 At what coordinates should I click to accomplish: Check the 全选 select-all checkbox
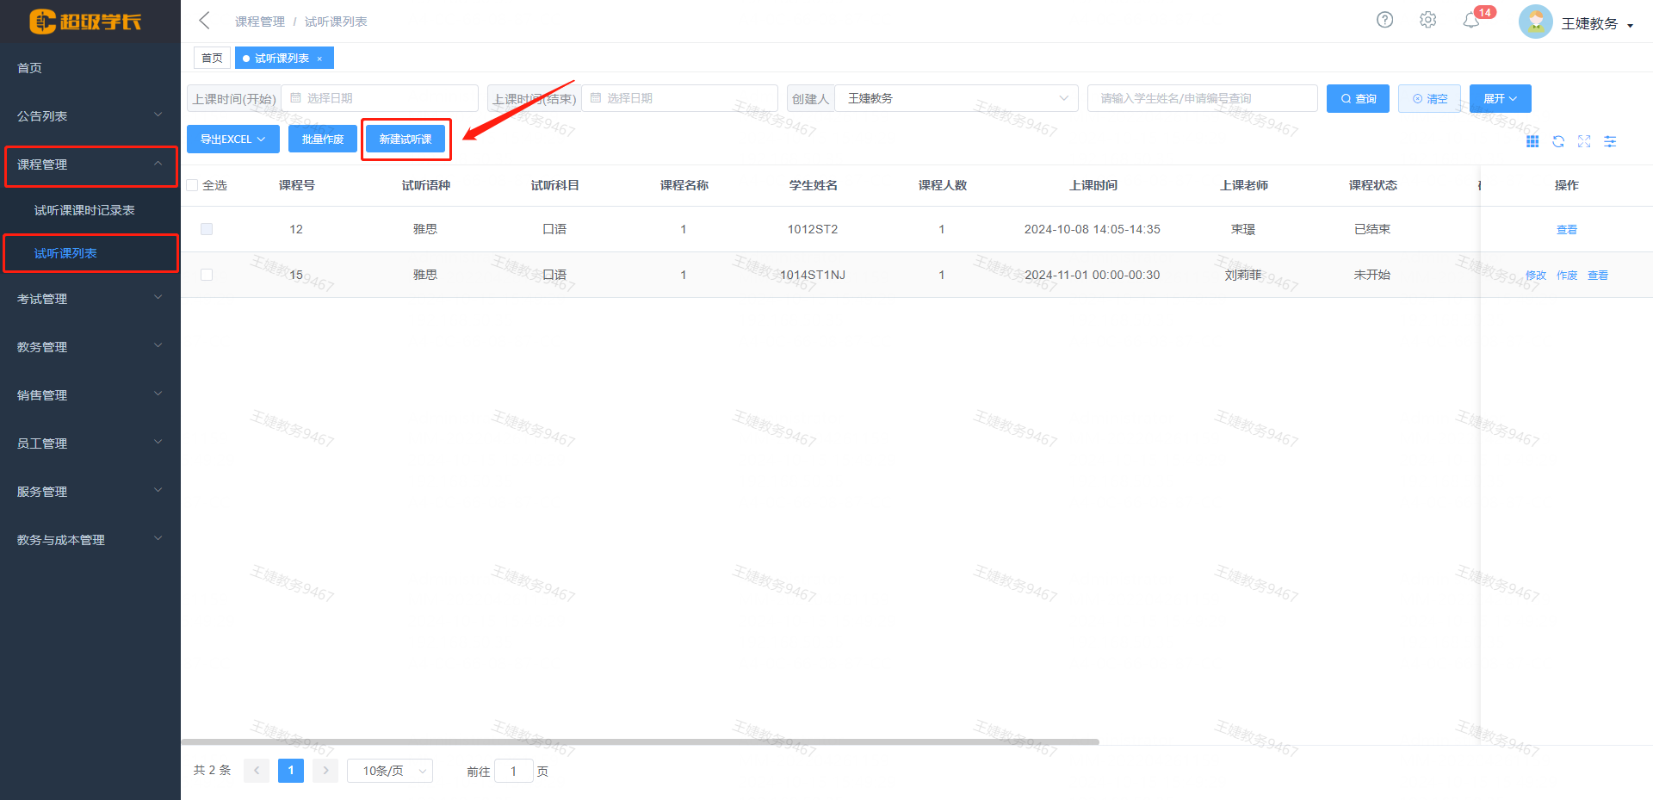(193, 185)
